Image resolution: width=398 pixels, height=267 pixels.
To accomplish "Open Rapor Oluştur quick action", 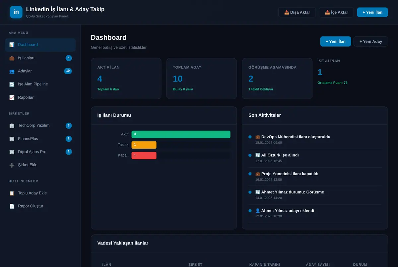I will click(x=40, y=206).
